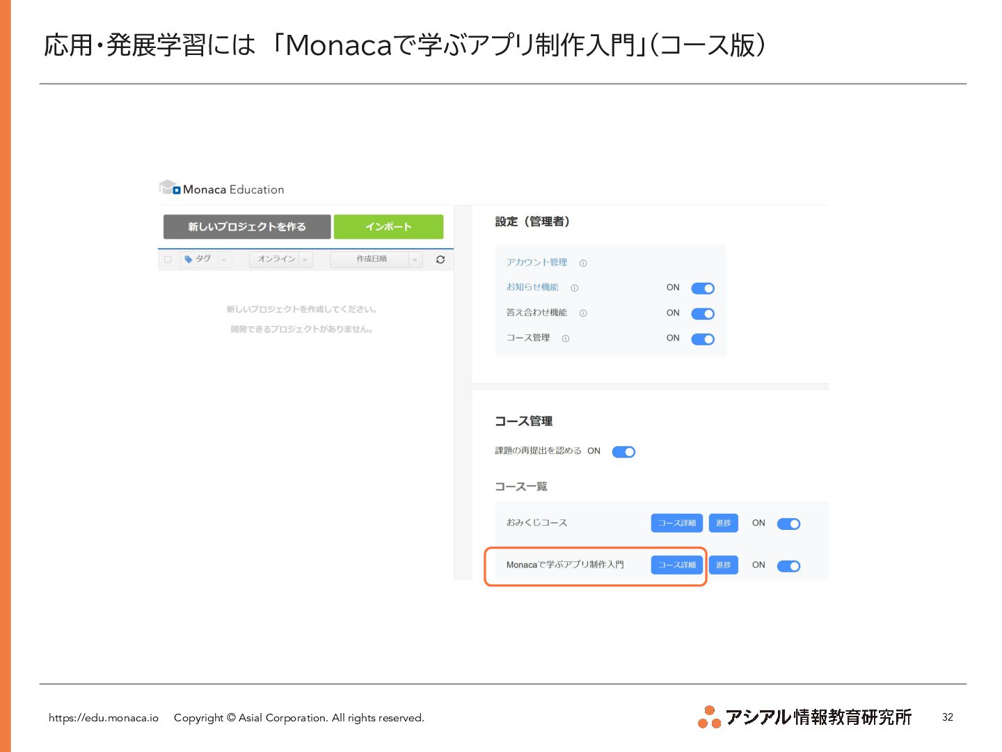Open コース詳細 for おみくじコース
1002x752 pixels.
(677, 523)
